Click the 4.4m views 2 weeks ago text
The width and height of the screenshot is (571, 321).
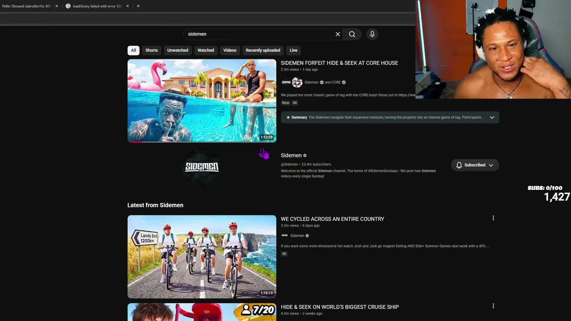[302, 313]
